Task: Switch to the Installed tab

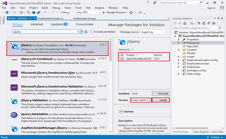Action: [x=37, y=24]
